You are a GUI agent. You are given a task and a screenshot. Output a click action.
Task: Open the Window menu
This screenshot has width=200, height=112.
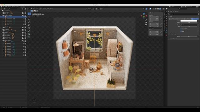point(14,7)
